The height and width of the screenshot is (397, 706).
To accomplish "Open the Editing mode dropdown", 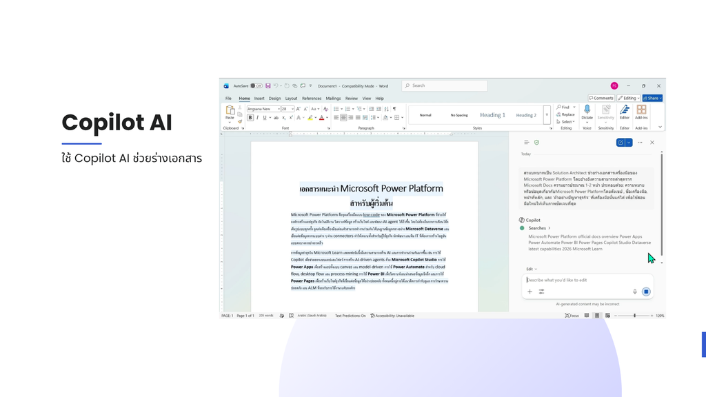I will (x=629, y=98).
